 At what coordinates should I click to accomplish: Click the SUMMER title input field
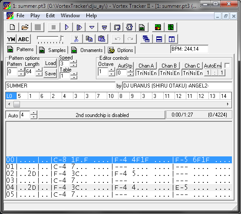[60, 86]
